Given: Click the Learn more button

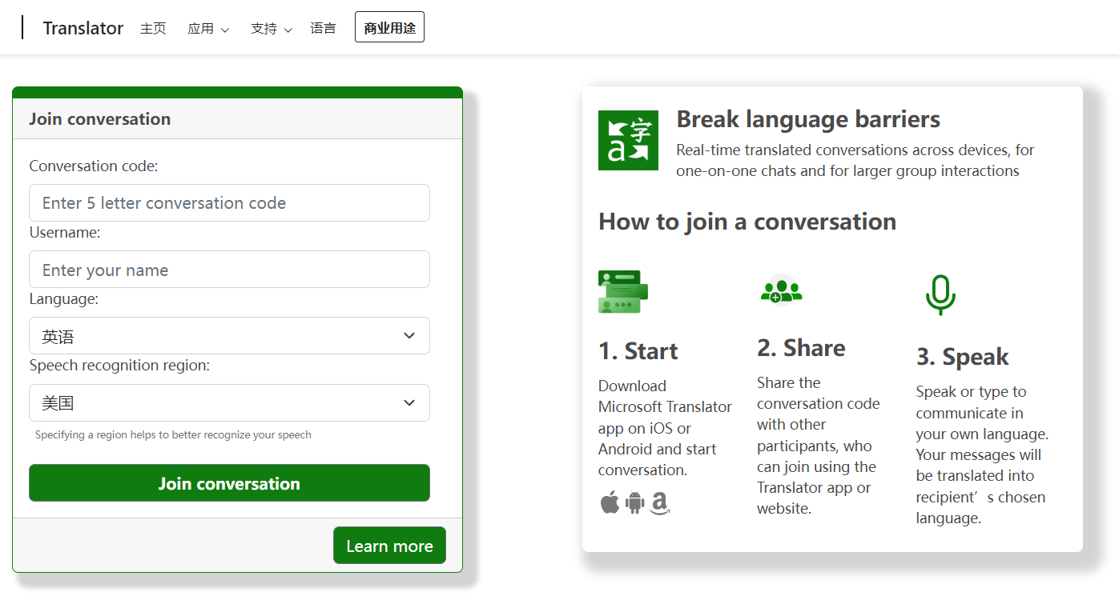Looking at the screenshot, I should [389, 546].
